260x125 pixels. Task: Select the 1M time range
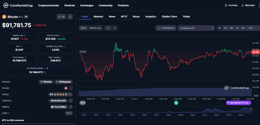[x=231, y=28]
